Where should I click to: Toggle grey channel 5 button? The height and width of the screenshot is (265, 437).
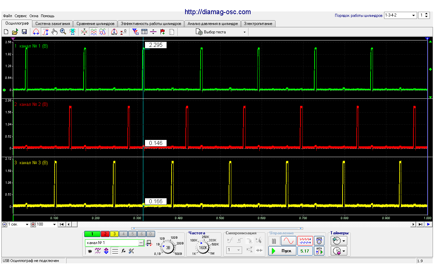pos(133,234)
